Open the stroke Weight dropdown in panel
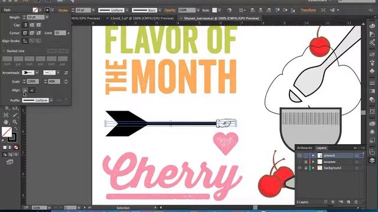The width and height of the screenshot is (378, 212). click(x=47, y=17)
